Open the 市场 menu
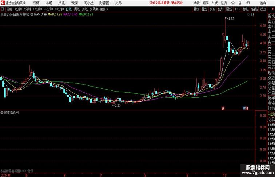275x177 pixels. (x=49, y=3)
